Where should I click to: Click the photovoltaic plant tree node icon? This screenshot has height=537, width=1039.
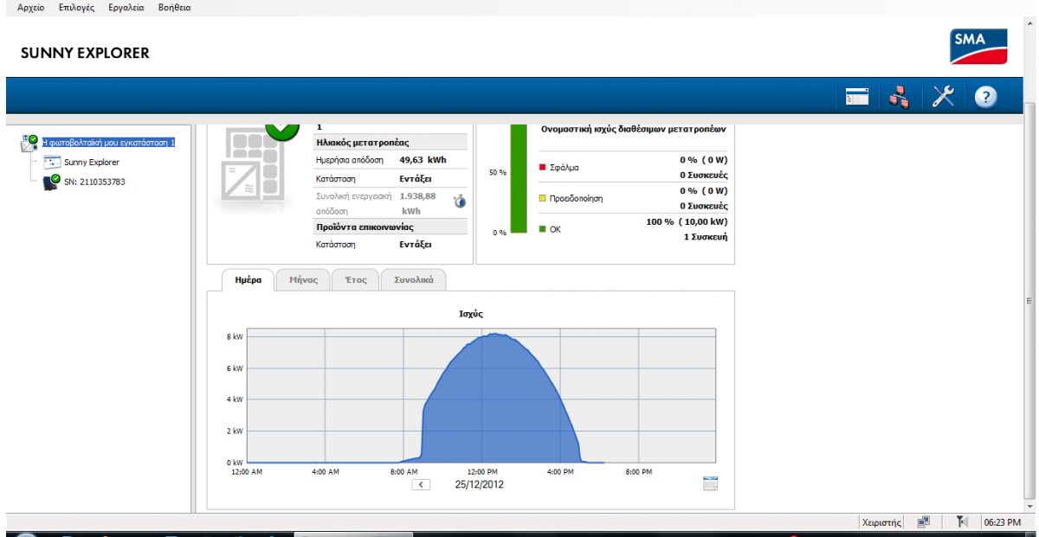(29, 144)
